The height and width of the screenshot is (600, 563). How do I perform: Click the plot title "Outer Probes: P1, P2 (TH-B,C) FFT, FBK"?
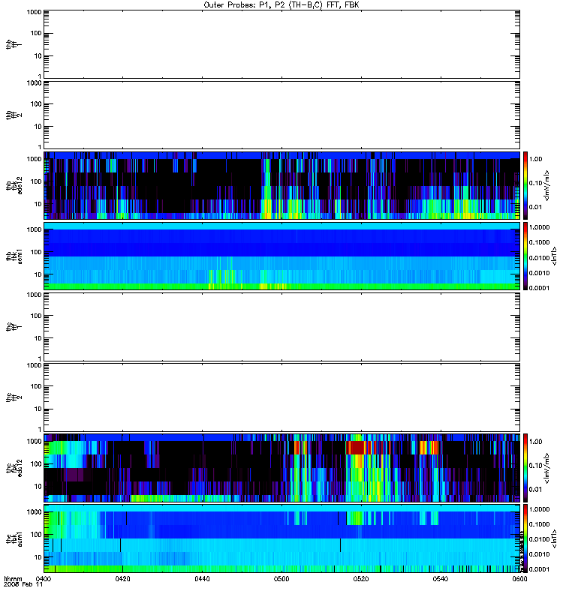point(281,5)
